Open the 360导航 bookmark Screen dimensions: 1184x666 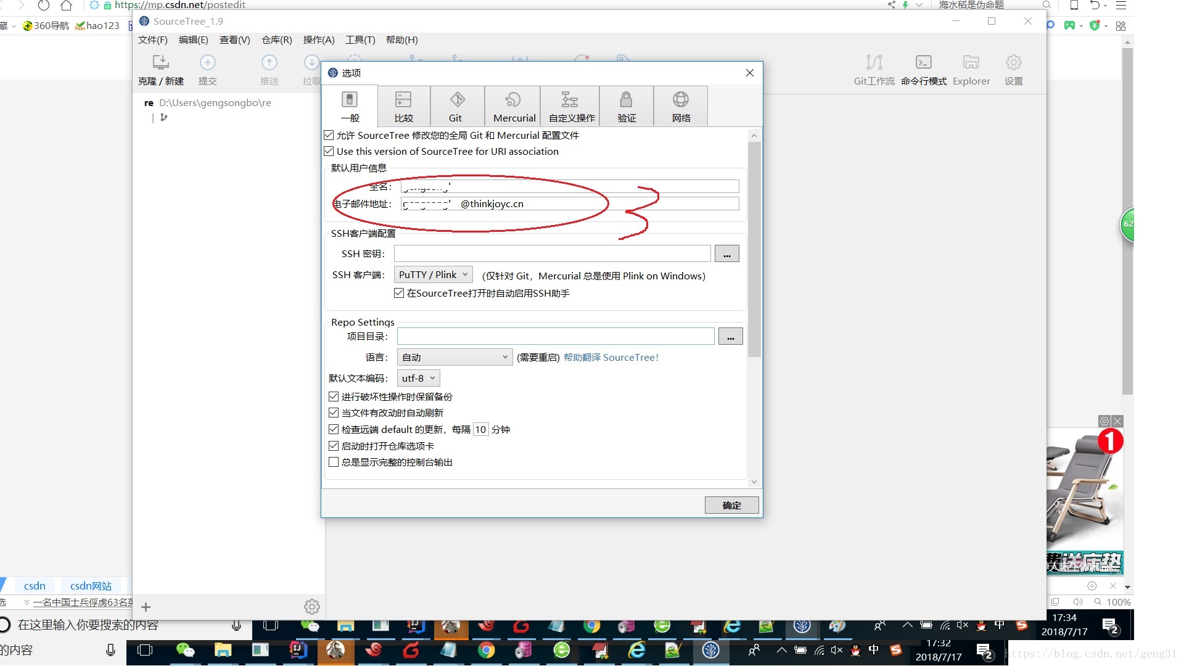point(46,25)
